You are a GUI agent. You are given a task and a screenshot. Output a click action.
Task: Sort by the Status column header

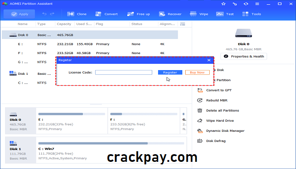pyautogui.click(x=137, y=24)
